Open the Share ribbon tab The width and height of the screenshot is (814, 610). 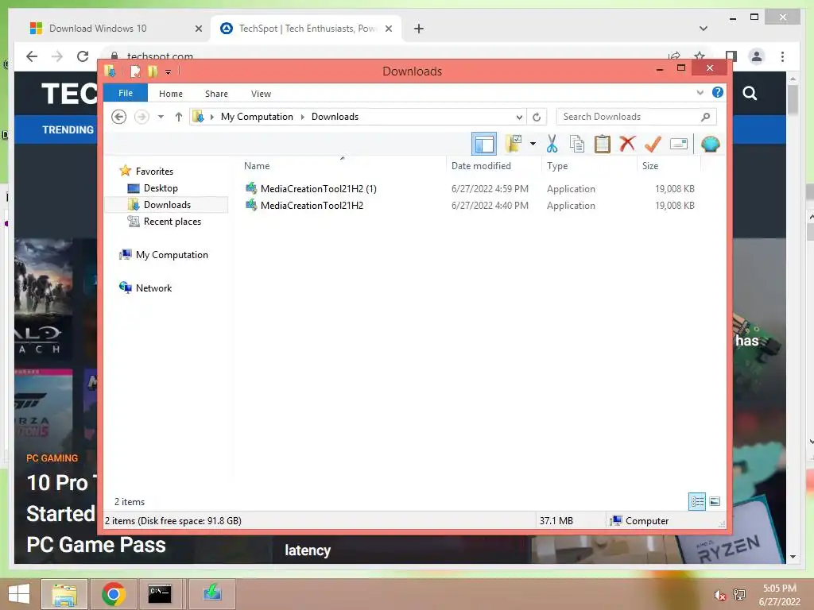pos(216,94)
